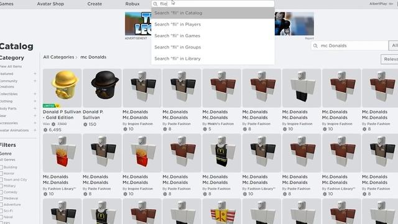Viewport: 398px width, 224px height.
Task: Click the Report link under the advertisement
Action: pos(310,39)
